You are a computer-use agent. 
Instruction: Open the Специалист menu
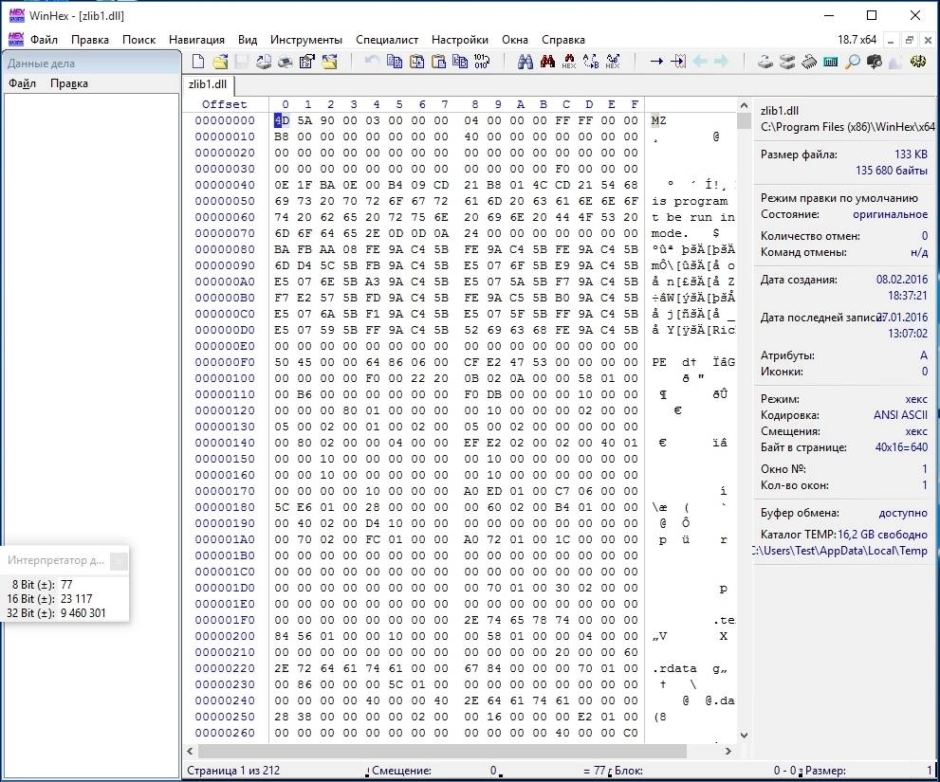point(387,40)
